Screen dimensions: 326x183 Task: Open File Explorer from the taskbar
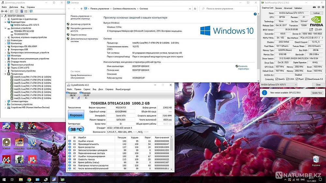[21, 179]
